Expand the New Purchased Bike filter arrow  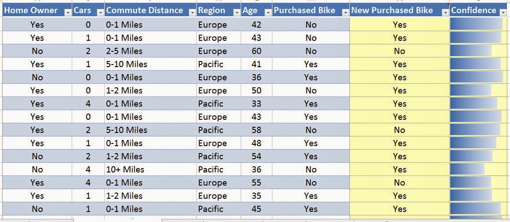click(445, 13)
